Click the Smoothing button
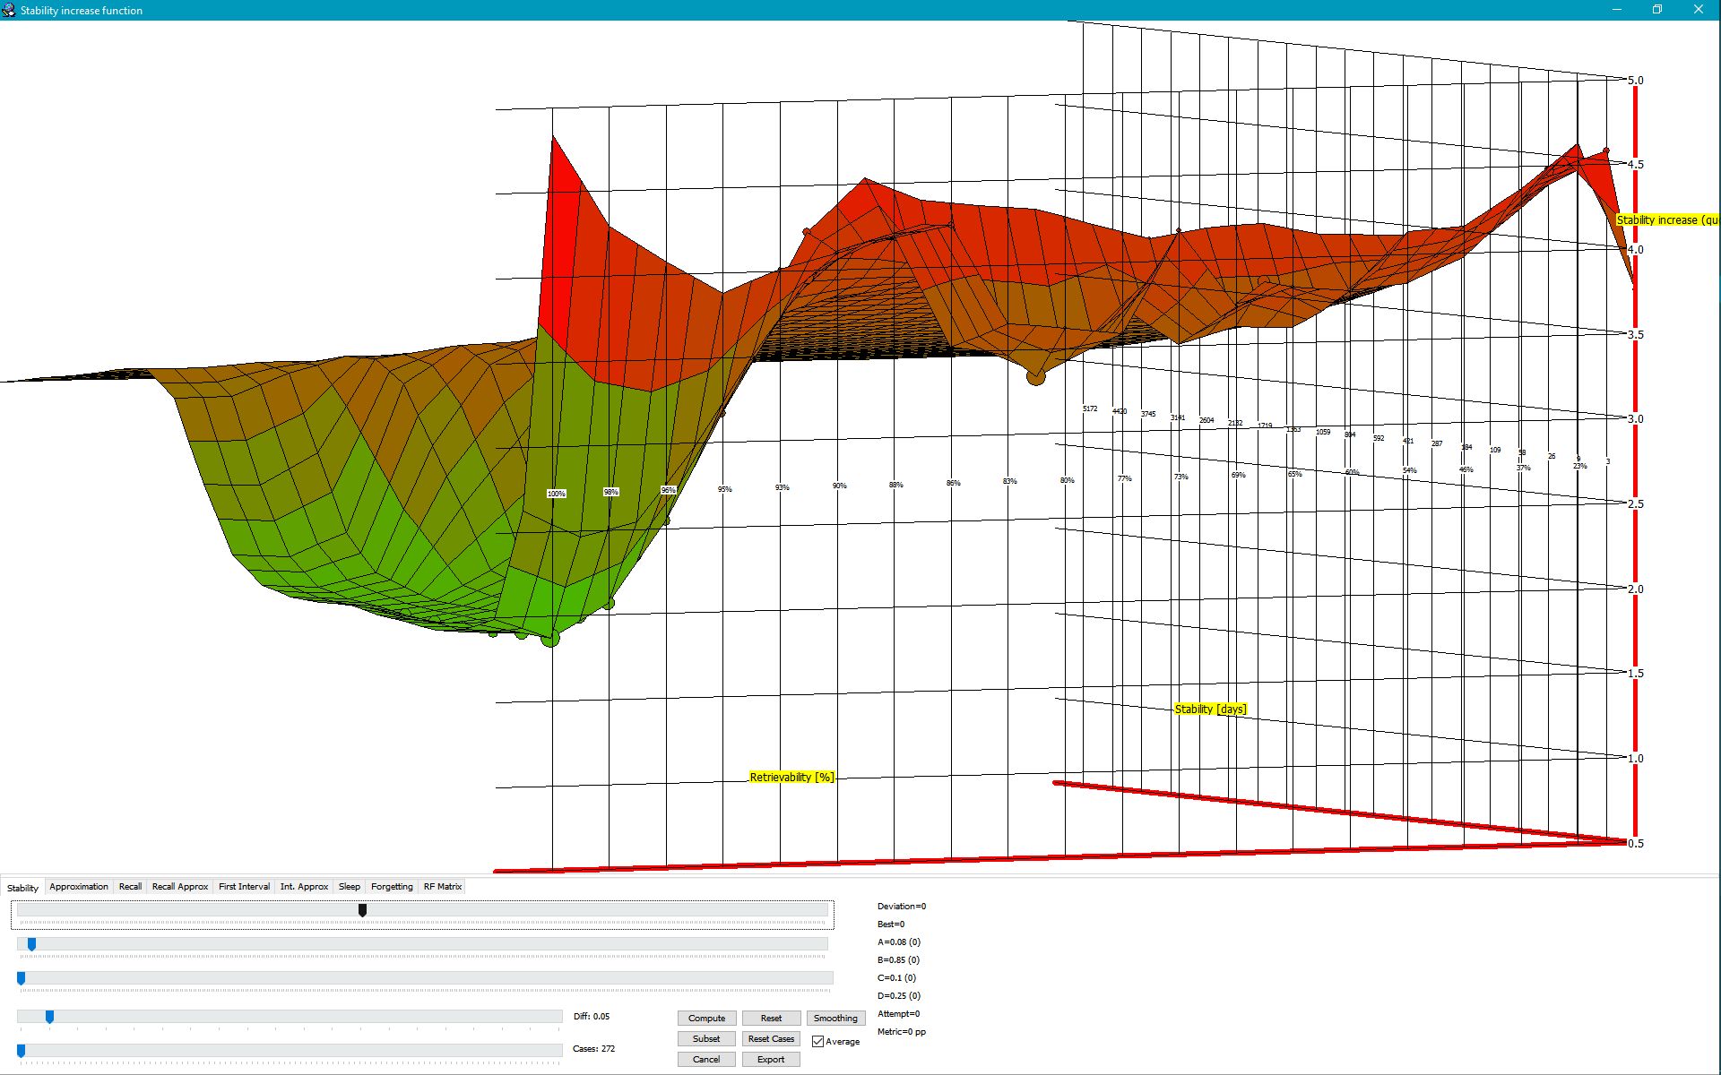 point(835,1019)
